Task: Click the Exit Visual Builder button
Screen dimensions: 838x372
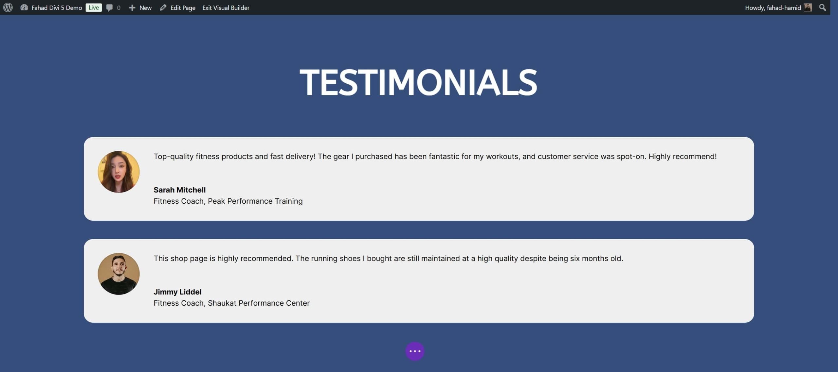Action: point(226,7)
